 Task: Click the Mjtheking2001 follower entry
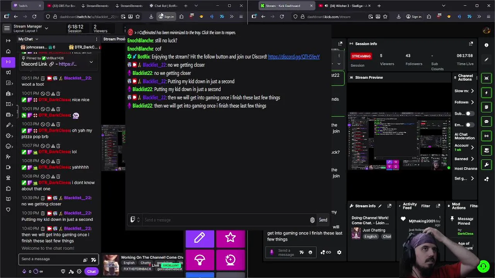click(422, 221)
